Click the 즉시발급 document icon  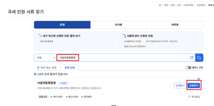pyautogui.click(x=189, y=97)
